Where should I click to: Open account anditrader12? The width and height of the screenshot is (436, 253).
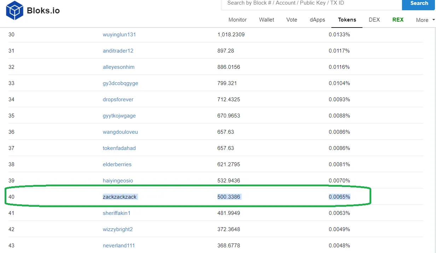118,51
